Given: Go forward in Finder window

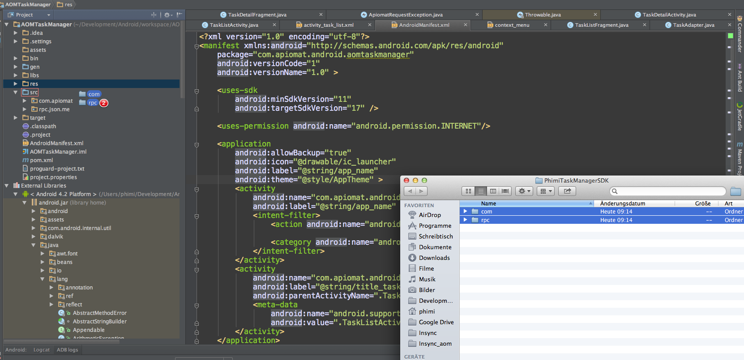Looking at the screenshot, I should 421,191.
